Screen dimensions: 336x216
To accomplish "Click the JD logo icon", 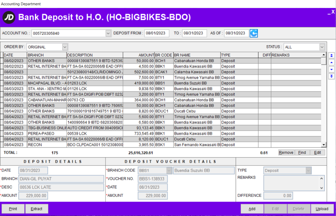I will tap(9, 17).
